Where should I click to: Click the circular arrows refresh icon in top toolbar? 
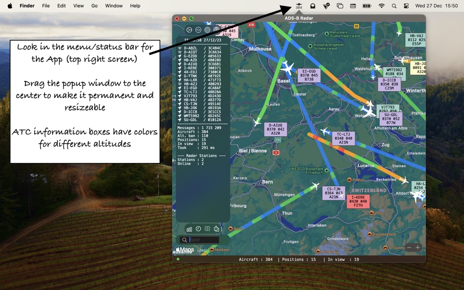198,30
